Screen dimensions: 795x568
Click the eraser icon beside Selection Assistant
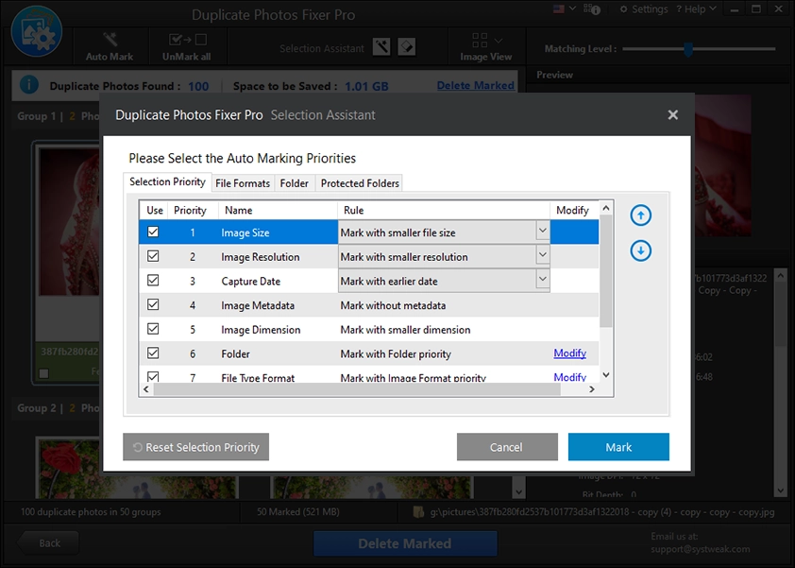(x=407, y=47)
